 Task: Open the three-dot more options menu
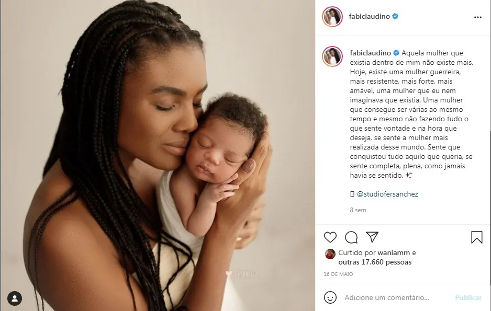(x=477, y=17)
